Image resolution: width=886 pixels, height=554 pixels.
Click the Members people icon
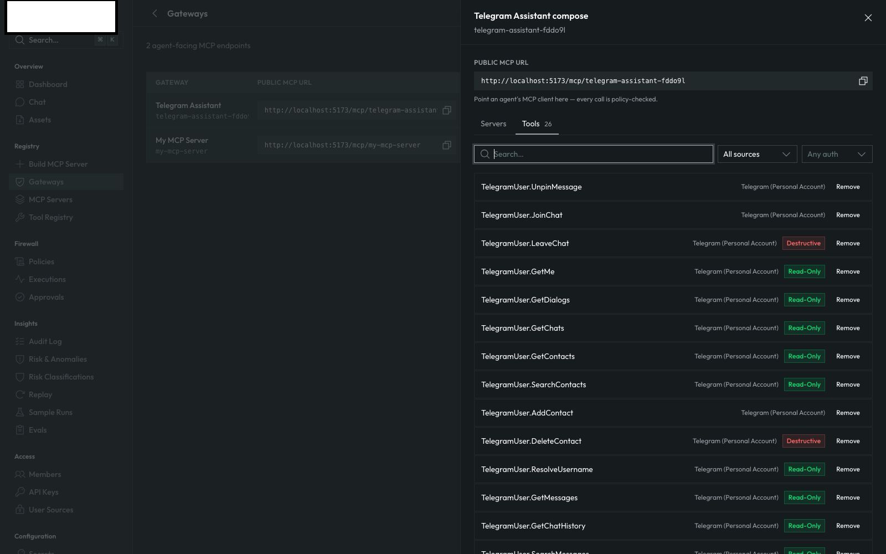tap(20, 474)
